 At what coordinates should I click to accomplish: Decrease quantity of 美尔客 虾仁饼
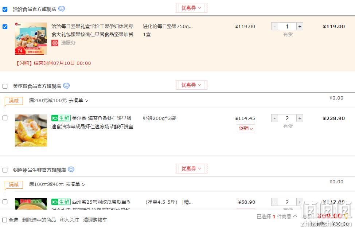click(274, 118)
